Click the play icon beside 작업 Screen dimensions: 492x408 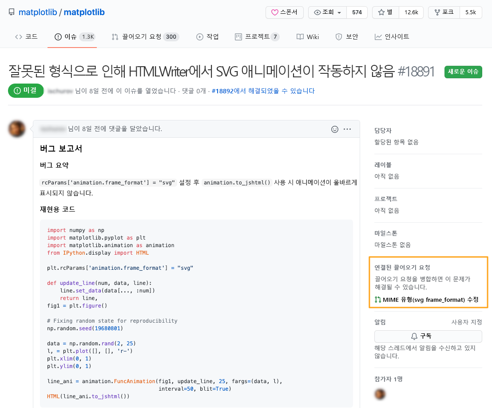pyautogui.click(x=199, y=37)
